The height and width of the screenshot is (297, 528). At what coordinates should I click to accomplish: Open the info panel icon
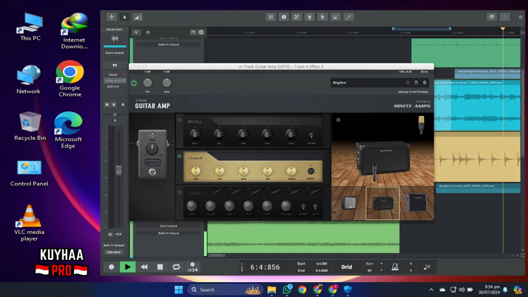284,17
